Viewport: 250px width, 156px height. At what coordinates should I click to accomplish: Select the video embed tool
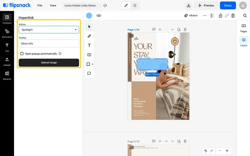(89, 55)
